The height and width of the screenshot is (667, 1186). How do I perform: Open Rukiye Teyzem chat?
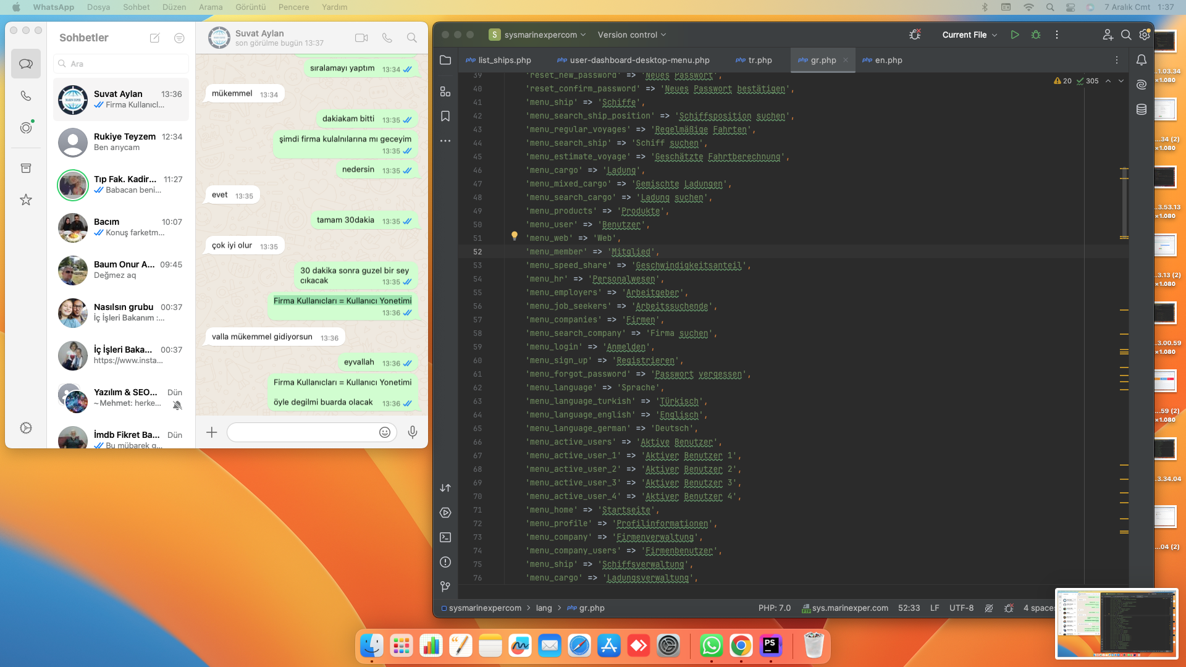(x=121, y=142)
